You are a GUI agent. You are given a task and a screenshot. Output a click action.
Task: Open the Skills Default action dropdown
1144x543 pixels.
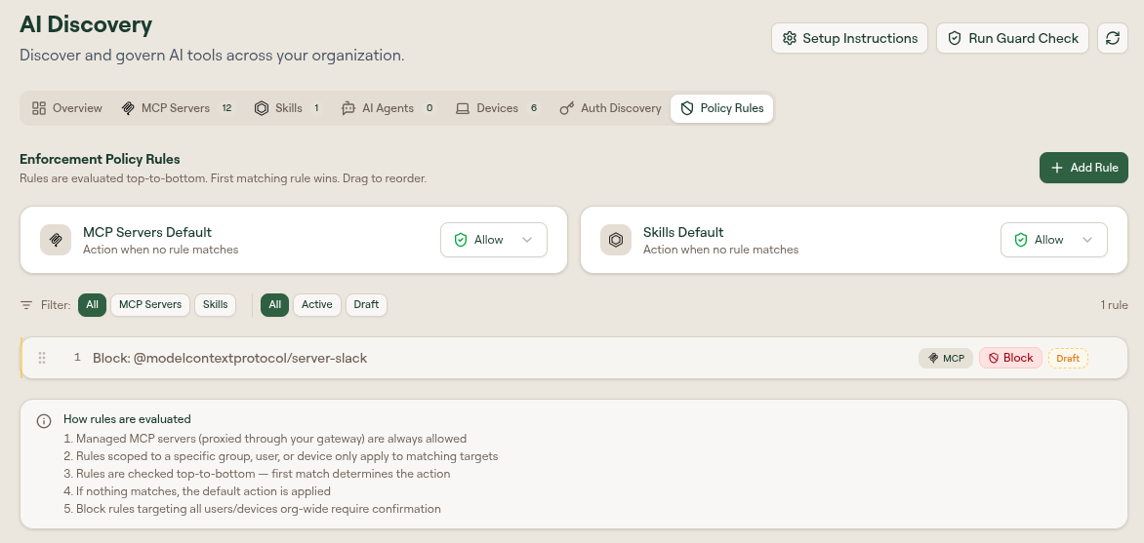pyautogui.click(x=1054, y=240)
